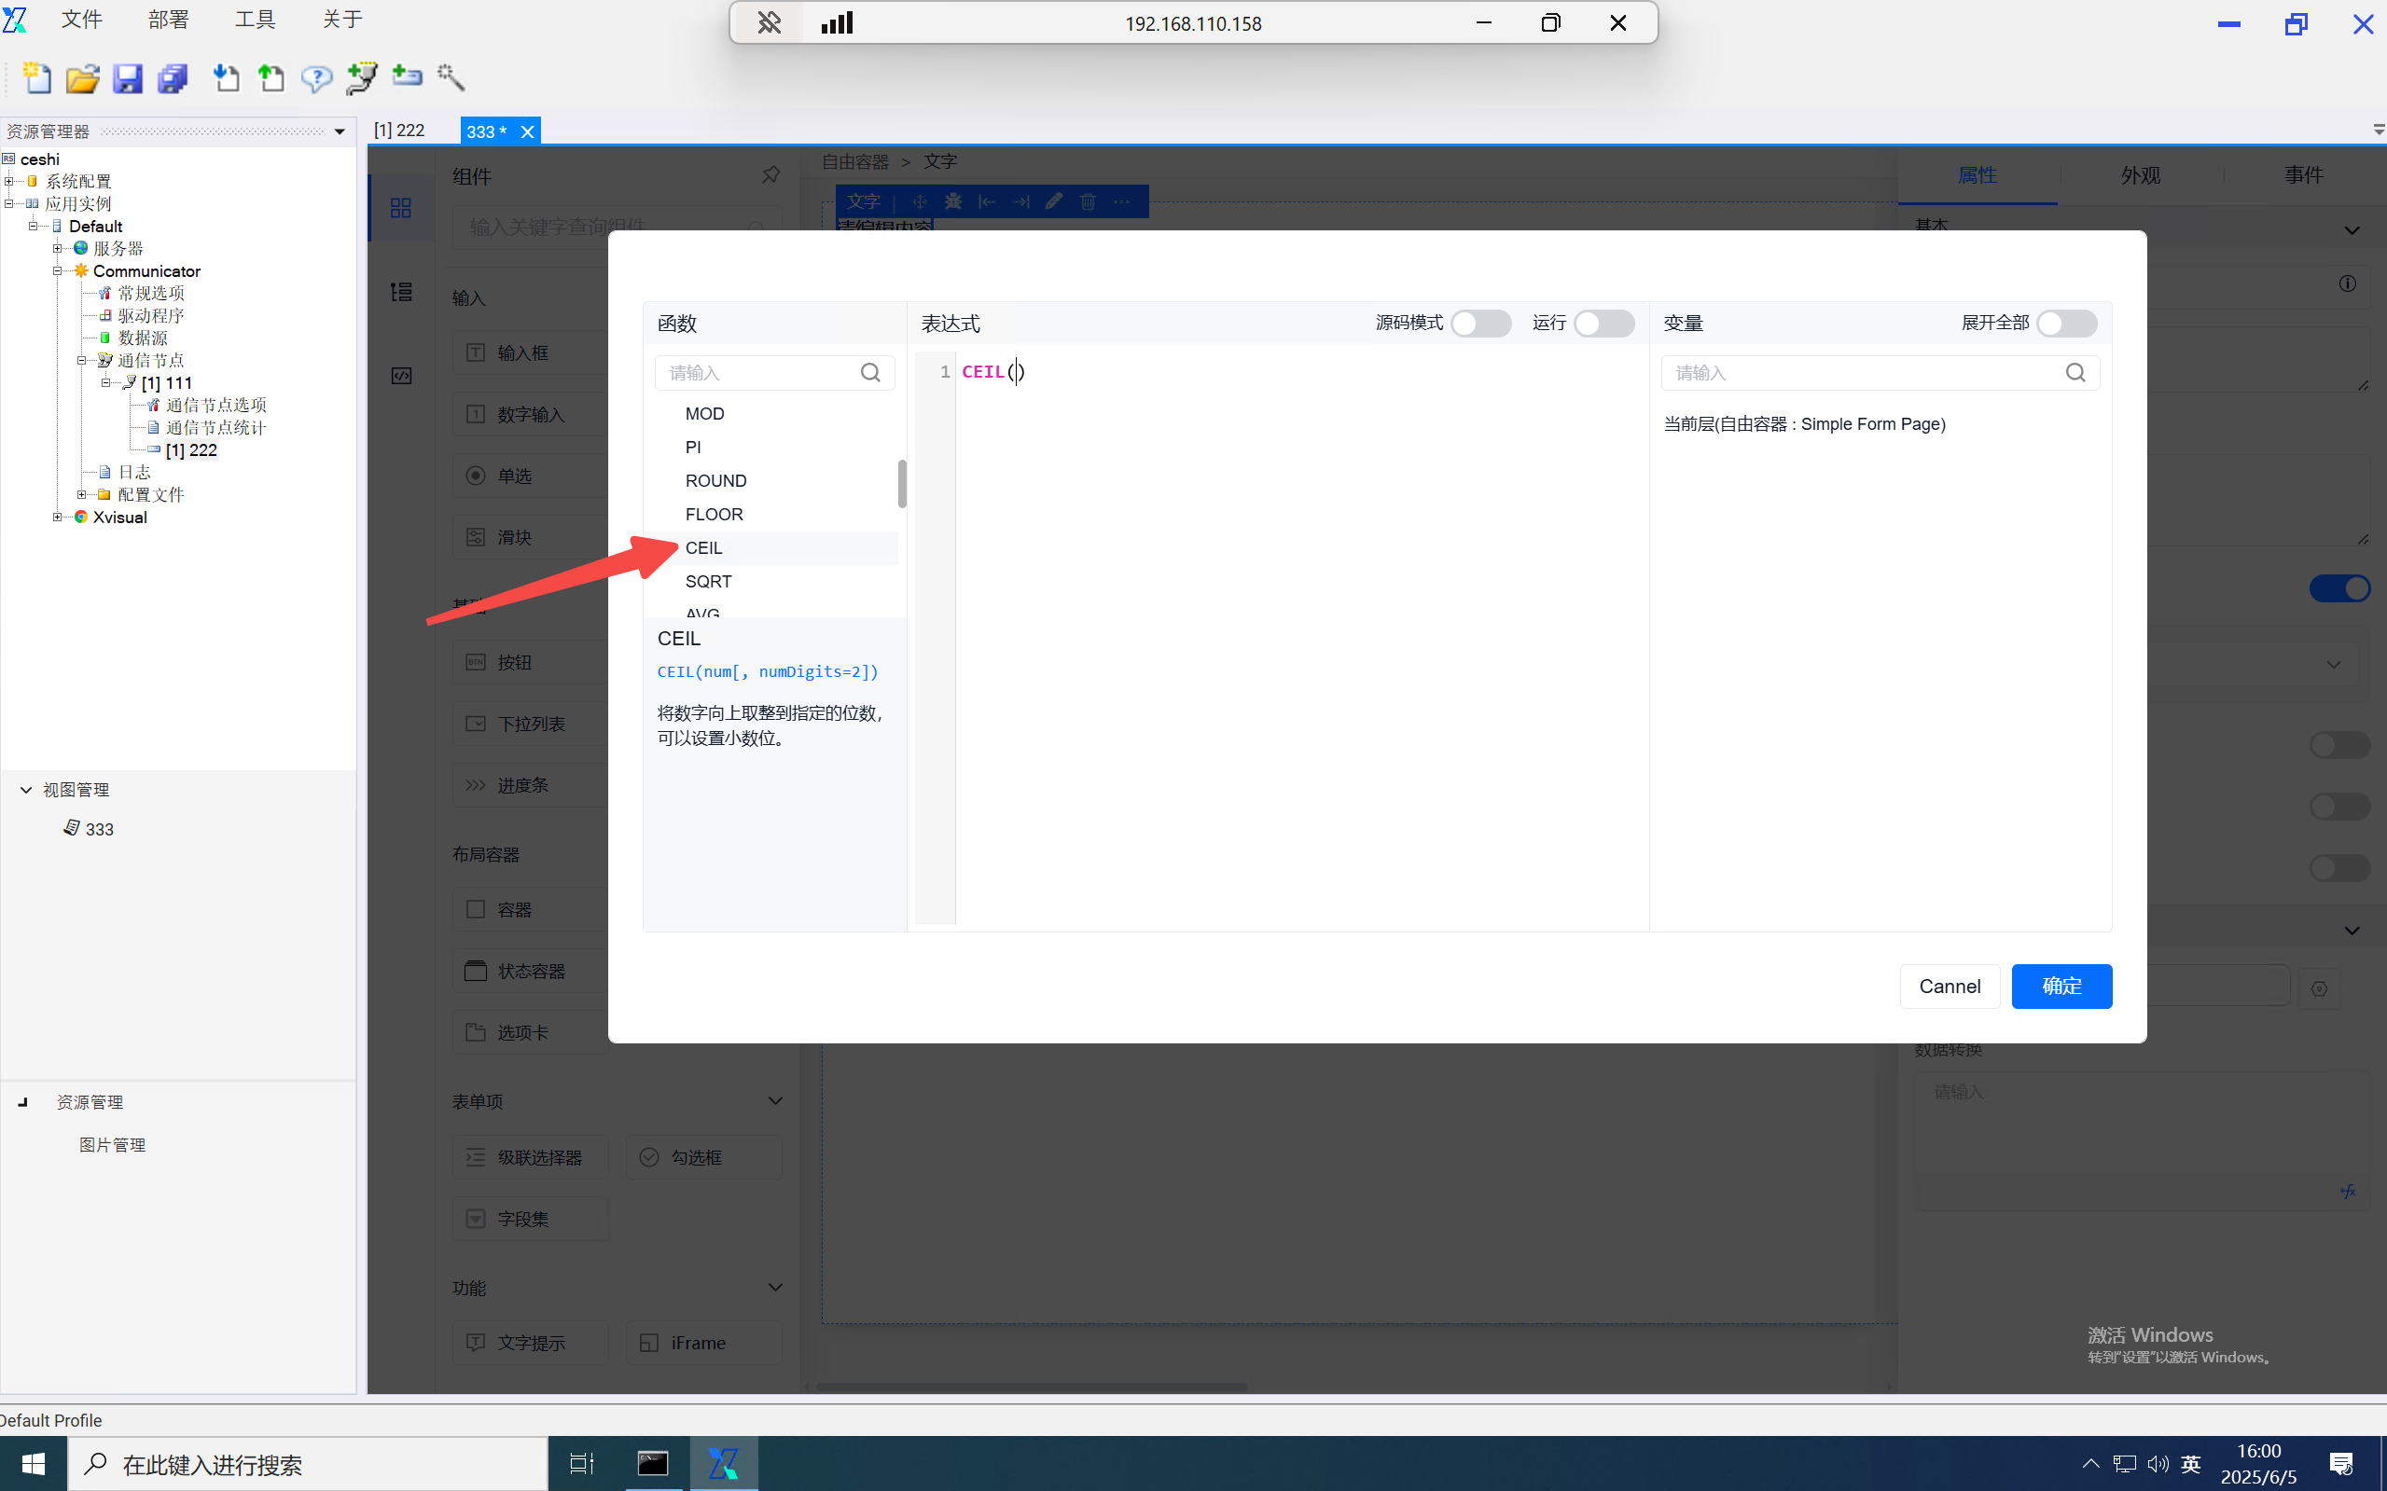The height and width of the screenshot is (1491, 2387).
Task: Expand the 服务器 tree node
Action: coord(57,248)
